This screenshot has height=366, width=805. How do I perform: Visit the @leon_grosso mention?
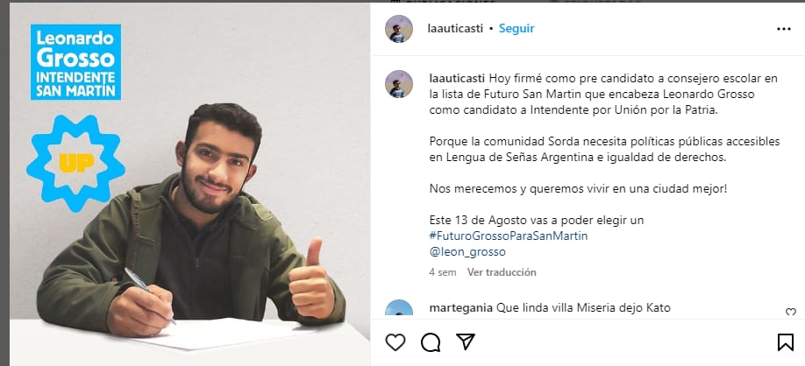pyautogui.click(x=467, y=252)
